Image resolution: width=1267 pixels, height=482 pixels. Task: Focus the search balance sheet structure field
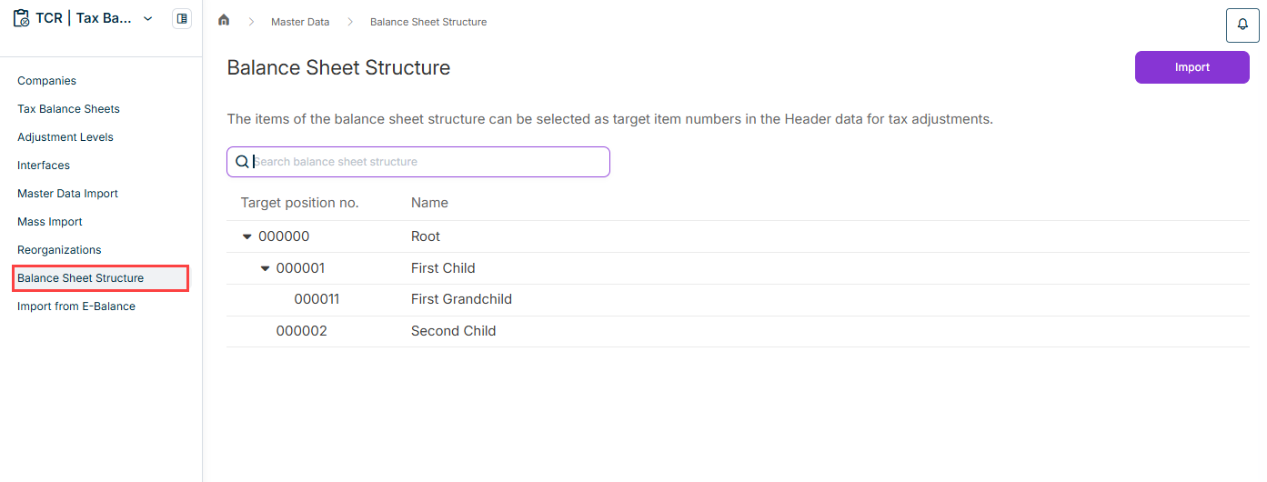coord(418,162)
